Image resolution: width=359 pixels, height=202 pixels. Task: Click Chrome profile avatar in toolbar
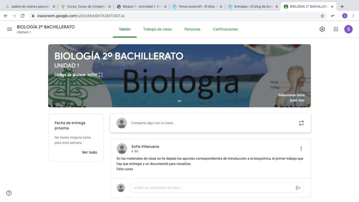(x=345, y=16)
